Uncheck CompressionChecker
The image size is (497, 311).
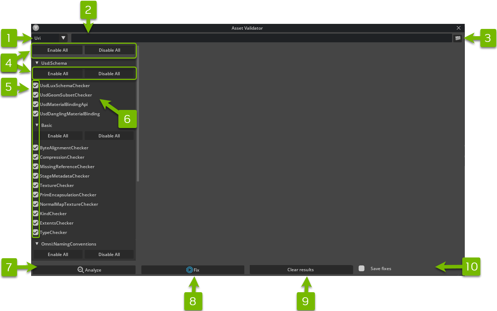(35, 157)
